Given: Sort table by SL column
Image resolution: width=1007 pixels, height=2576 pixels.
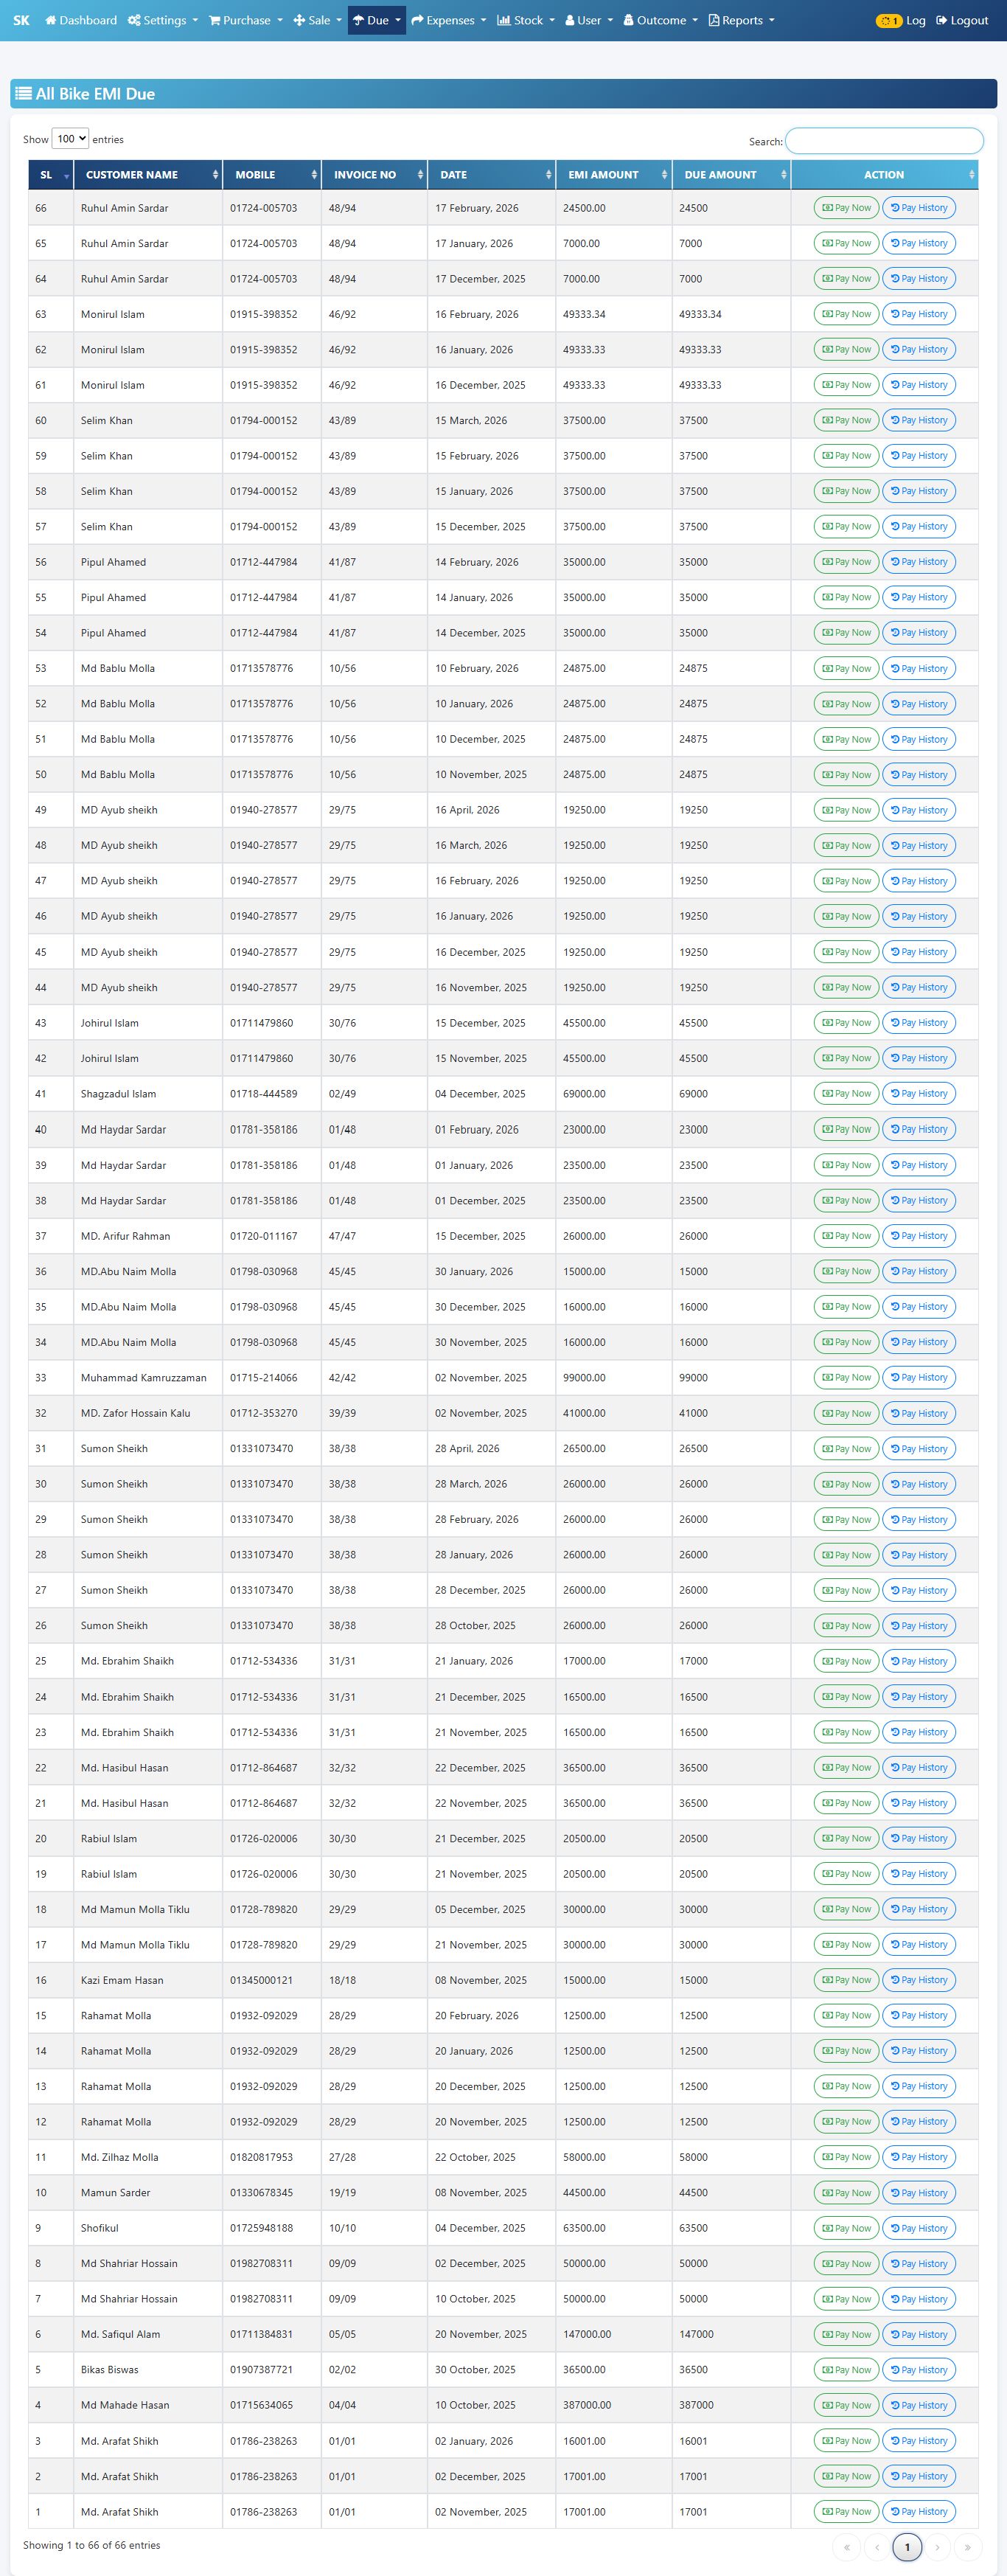Looking at the screenshot, I should (x=51, y=175).
